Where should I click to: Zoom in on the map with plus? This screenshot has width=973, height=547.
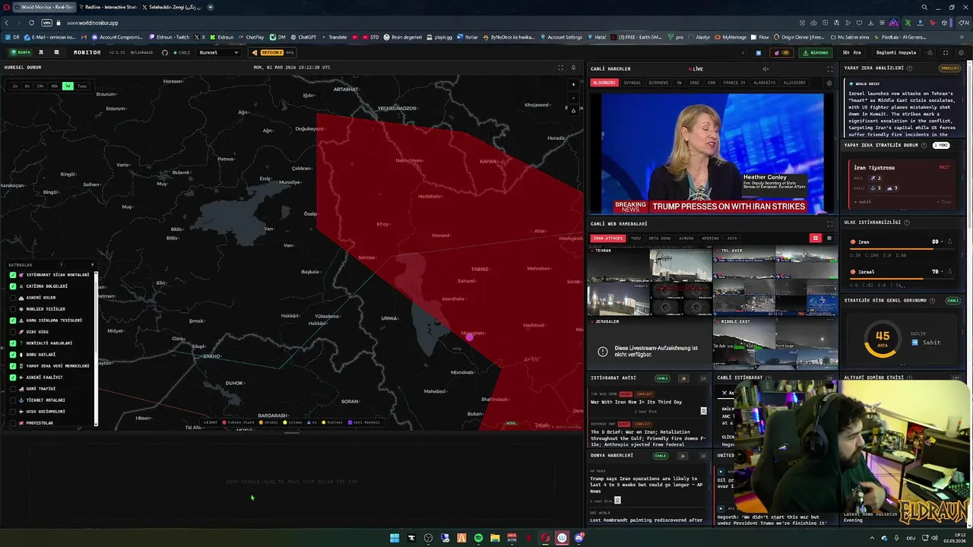pos(573,84)
